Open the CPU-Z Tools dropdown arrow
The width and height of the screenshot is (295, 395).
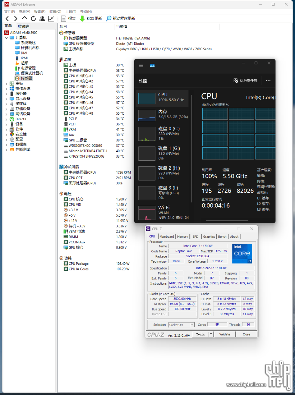(x=211, y=334)
